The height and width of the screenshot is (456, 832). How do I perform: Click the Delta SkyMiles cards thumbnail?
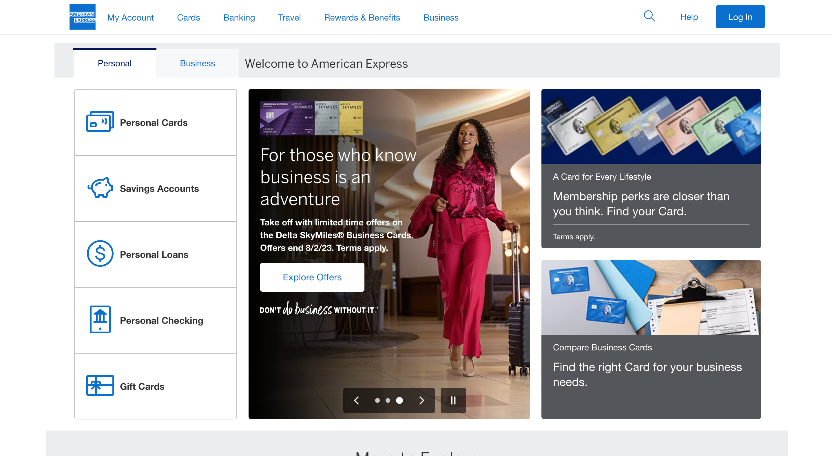tap(312, 118)
